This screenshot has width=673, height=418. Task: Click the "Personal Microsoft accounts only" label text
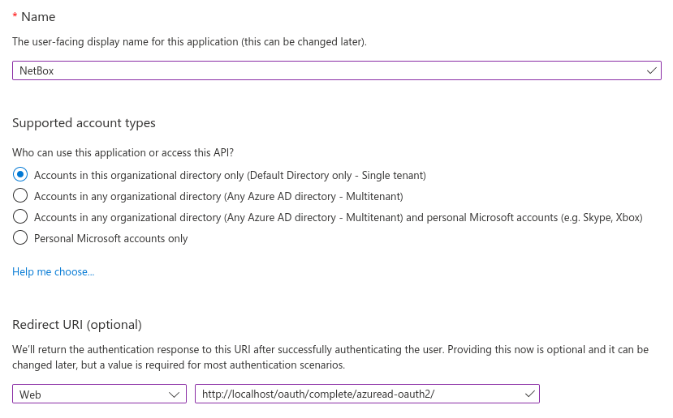(111, 239)
